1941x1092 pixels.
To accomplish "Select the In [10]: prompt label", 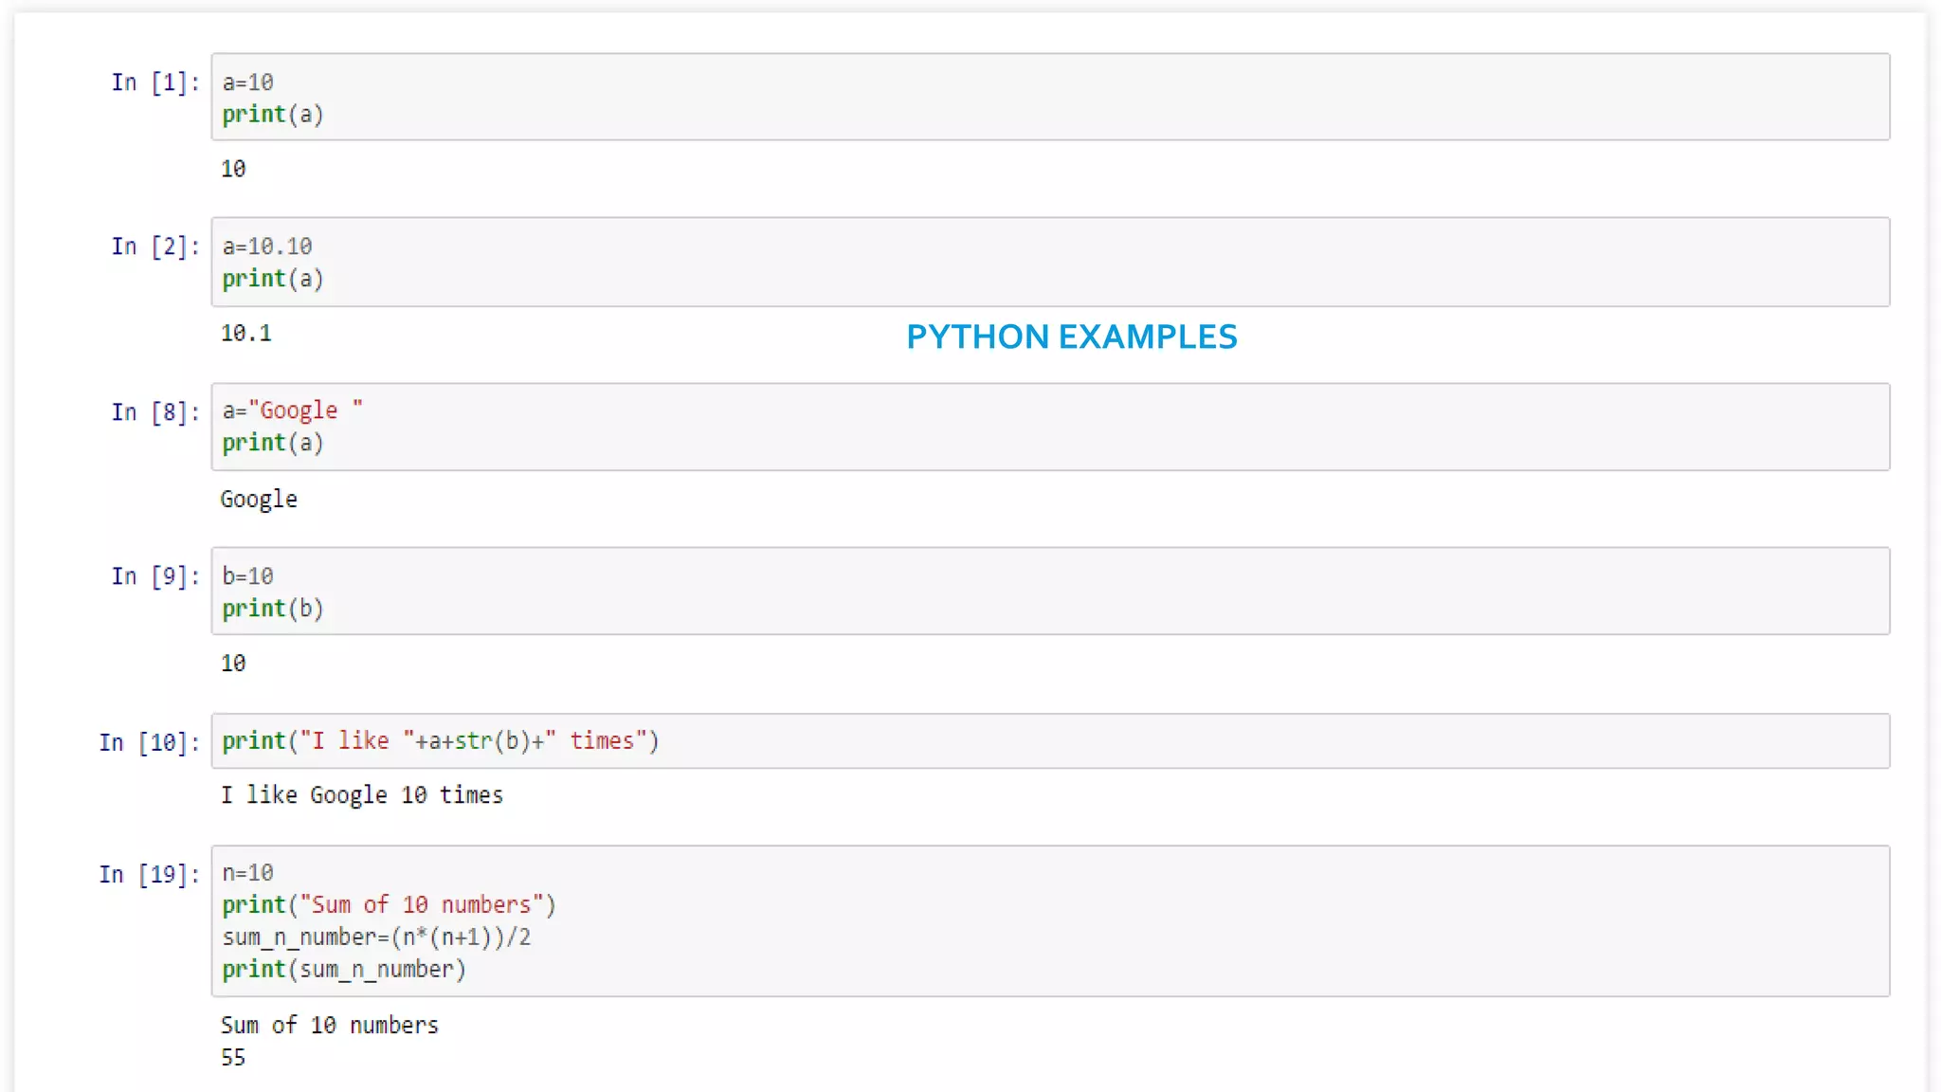I will point(150,742).
